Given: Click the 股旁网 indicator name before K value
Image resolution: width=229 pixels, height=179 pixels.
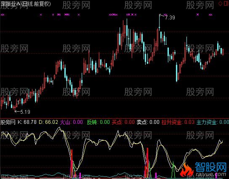Looking at the screenshot, I should tap(8, 122).
